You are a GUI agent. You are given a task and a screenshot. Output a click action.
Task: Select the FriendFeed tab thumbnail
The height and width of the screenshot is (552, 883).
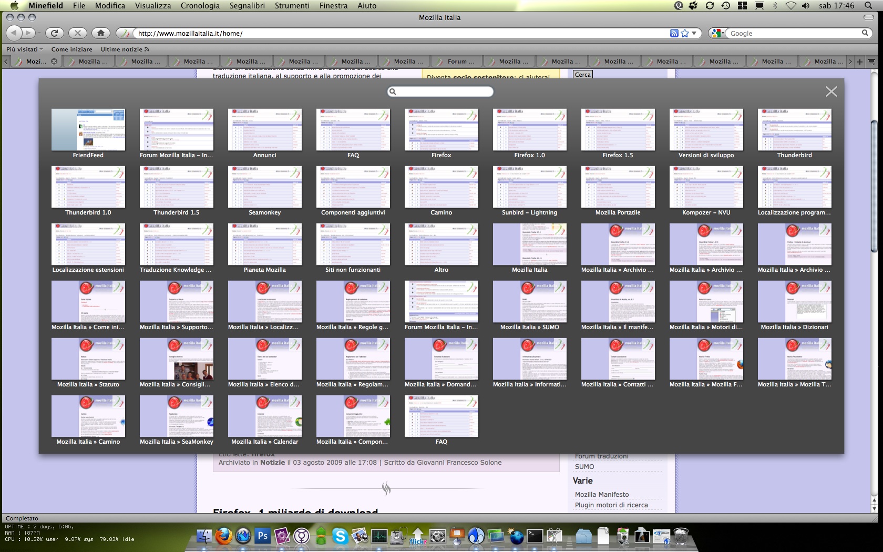coord(88,134)
